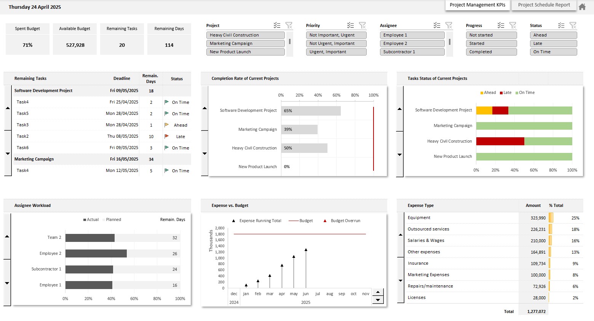594x321 pixels.
Task: Choose Urgent, Important in the Priority slicer
Action: click(336, 52)
